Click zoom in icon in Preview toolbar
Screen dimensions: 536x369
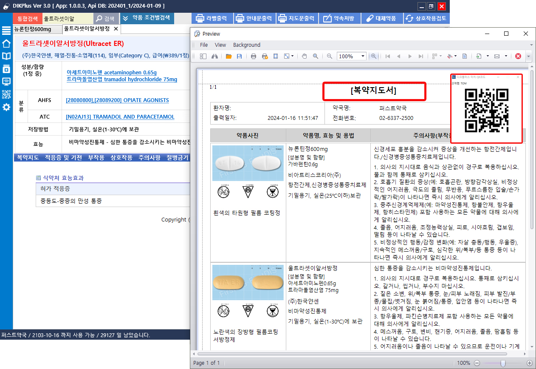pyautogui.click(x=374, y=56)
